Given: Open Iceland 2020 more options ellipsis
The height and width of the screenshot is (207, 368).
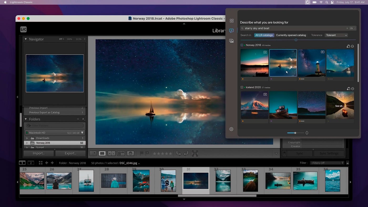Looking at the screenshot, I should click(352, 89).
